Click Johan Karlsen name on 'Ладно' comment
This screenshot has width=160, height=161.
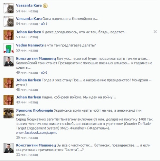click(29, 97)
